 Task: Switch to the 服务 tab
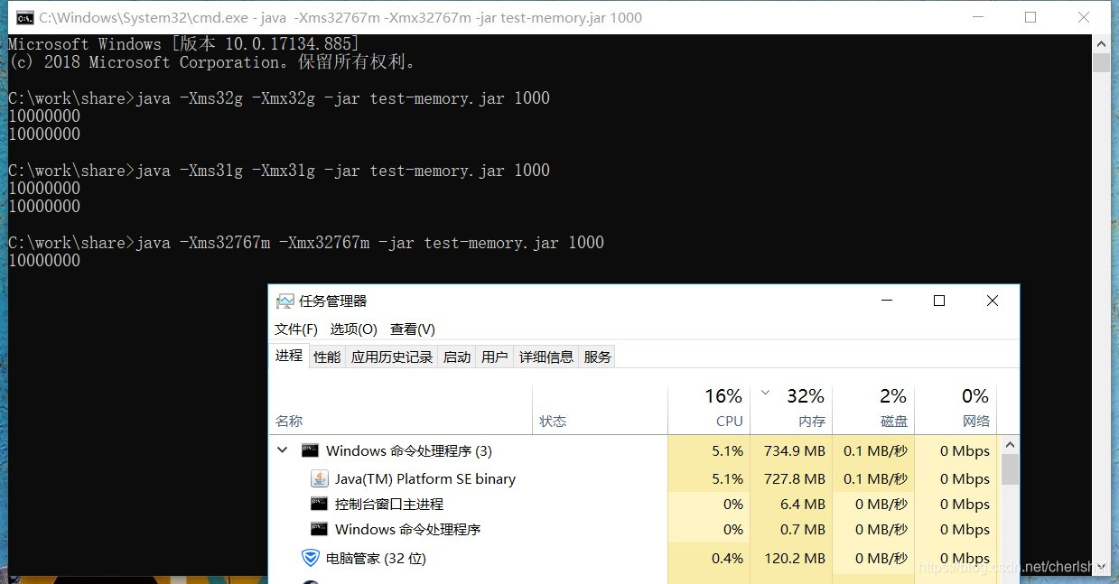pyautogui.click(x=598, y=357)
